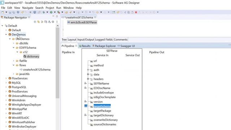
Task: Click Link with Editor icon in Package Navigator
Action: [x=39, y=22]
